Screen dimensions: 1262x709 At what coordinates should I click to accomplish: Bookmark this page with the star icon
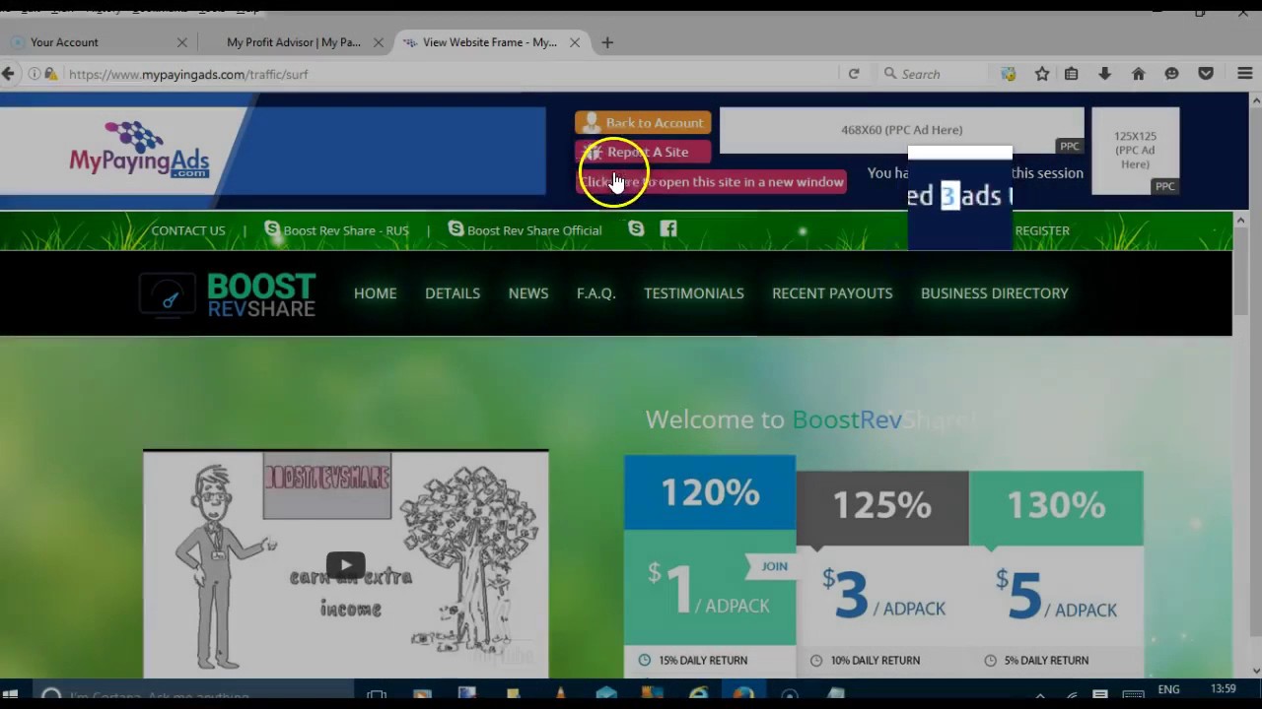pyautogui.click(x=1042, y=74)
